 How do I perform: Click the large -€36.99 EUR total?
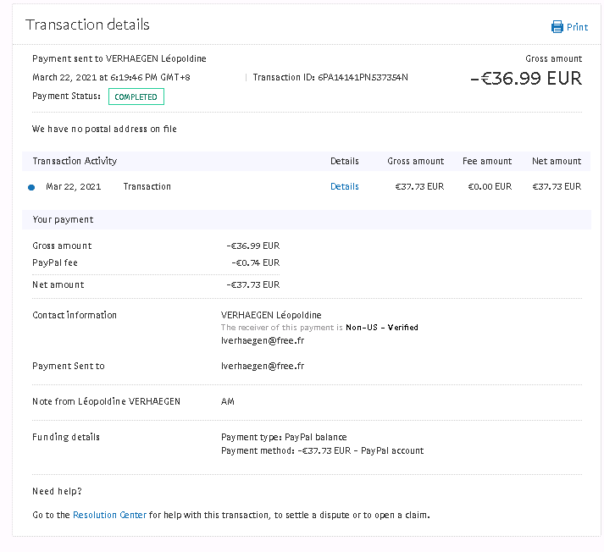click(x=525, y=79)
